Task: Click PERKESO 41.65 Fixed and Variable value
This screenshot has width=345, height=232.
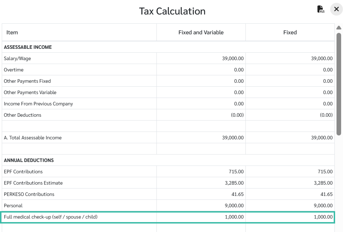Action: click(x=237, y=194)
